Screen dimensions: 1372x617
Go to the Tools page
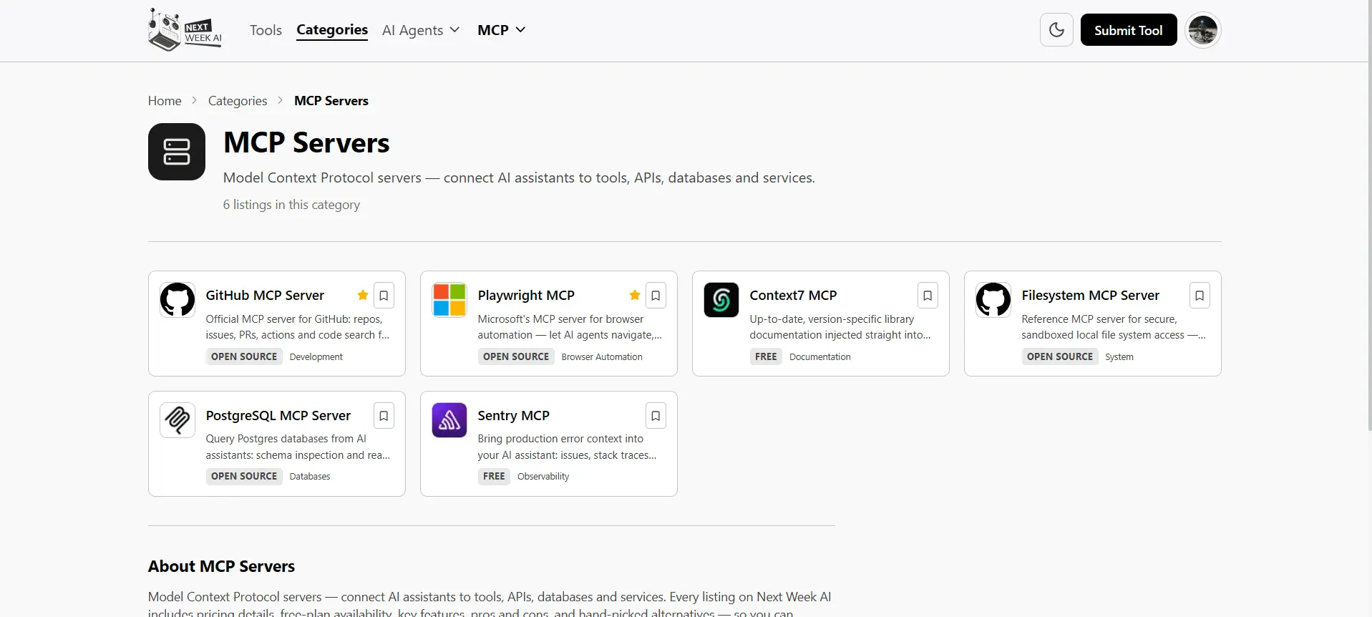tap(266, 30)
